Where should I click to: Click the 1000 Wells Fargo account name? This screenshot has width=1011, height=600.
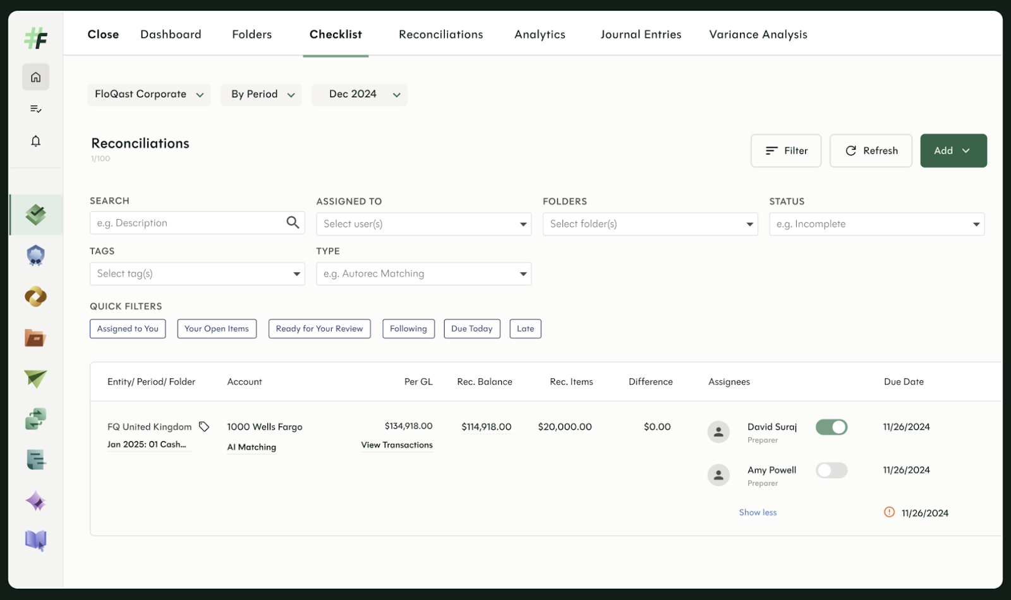[x=265, y=427]
